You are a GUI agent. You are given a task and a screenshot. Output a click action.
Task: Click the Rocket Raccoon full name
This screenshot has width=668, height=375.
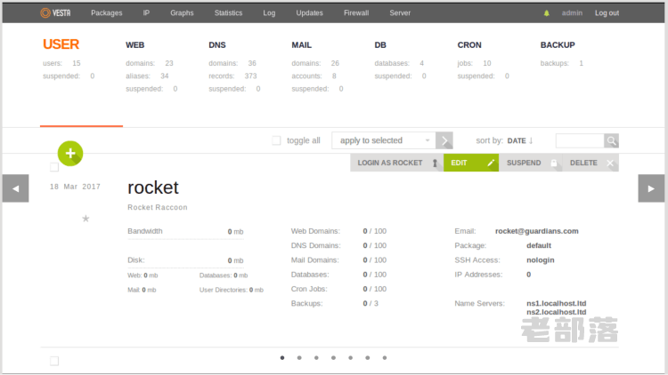coord(157,207)
